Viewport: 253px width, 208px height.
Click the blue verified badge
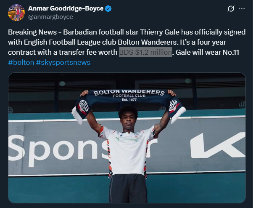click(x=108, y=8)
